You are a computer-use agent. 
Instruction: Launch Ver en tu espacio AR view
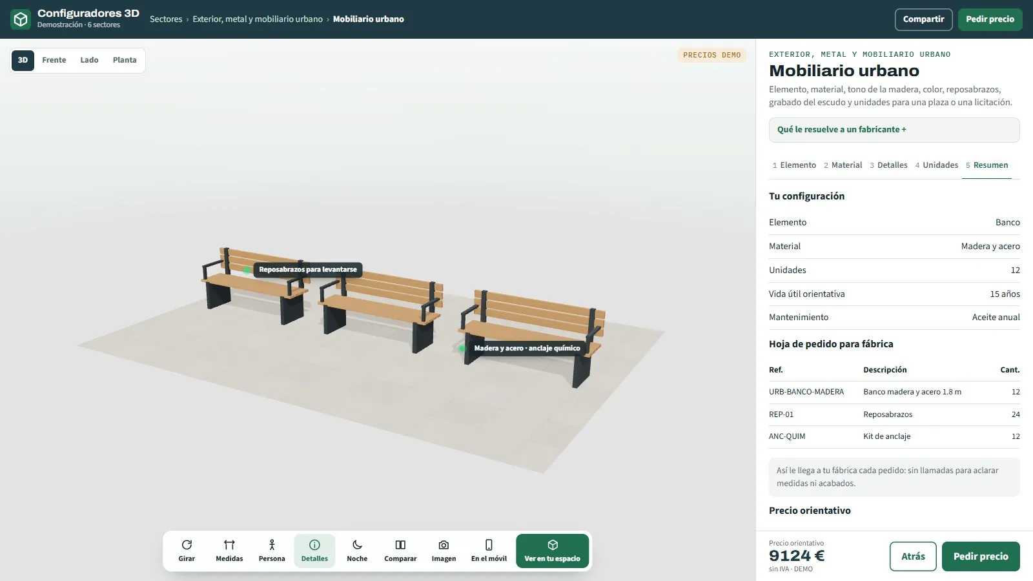552,551
